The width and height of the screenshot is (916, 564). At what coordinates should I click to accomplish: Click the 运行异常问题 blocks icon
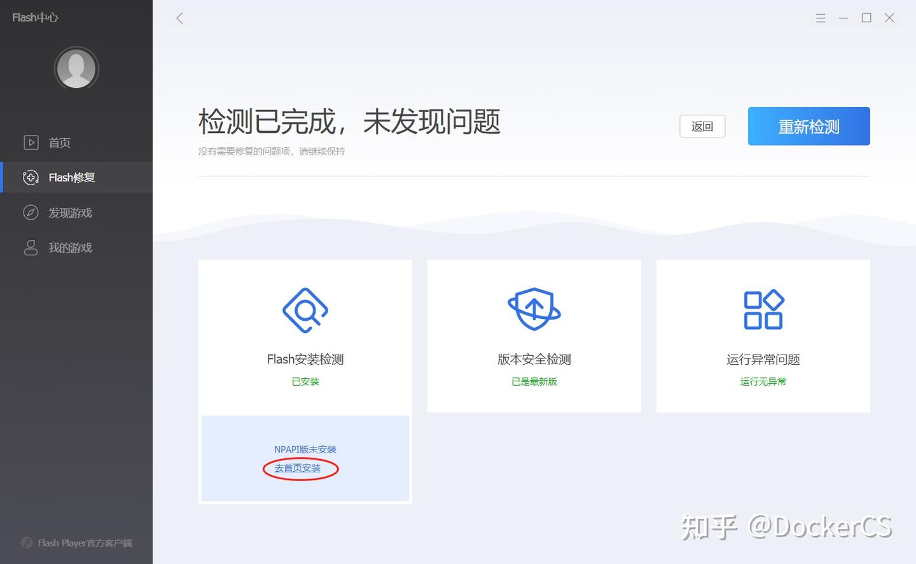coord(763,309)
